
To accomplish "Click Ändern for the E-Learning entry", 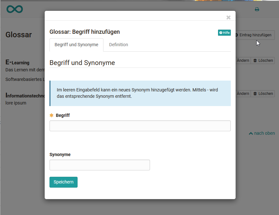I will click(243, 61).
